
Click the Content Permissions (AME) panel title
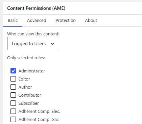tap(36, 8)
